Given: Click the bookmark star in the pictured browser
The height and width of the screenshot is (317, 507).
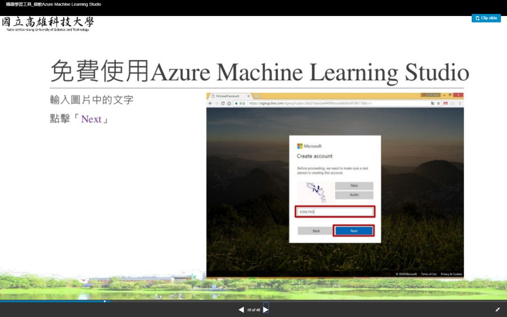Looking at the screenshot, I should (x=438, y=103).
